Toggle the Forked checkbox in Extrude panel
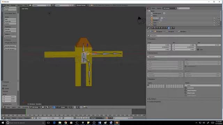 pyautogui.click(x=3, y=89)
